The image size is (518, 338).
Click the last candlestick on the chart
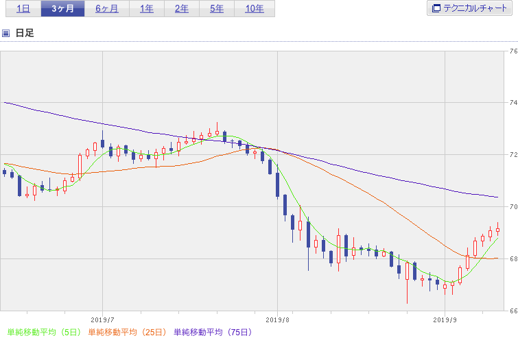click(x=498, y=230)
